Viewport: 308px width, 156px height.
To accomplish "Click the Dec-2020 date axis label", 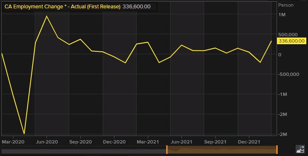I will pos(114,142).
